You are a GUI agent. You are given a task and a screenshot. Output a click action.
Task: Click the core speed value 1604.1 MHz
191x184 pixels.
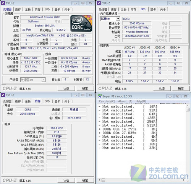coord(31,58)
